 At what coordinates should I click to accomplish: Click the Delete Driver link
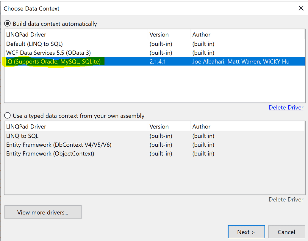tap(286, 107)
